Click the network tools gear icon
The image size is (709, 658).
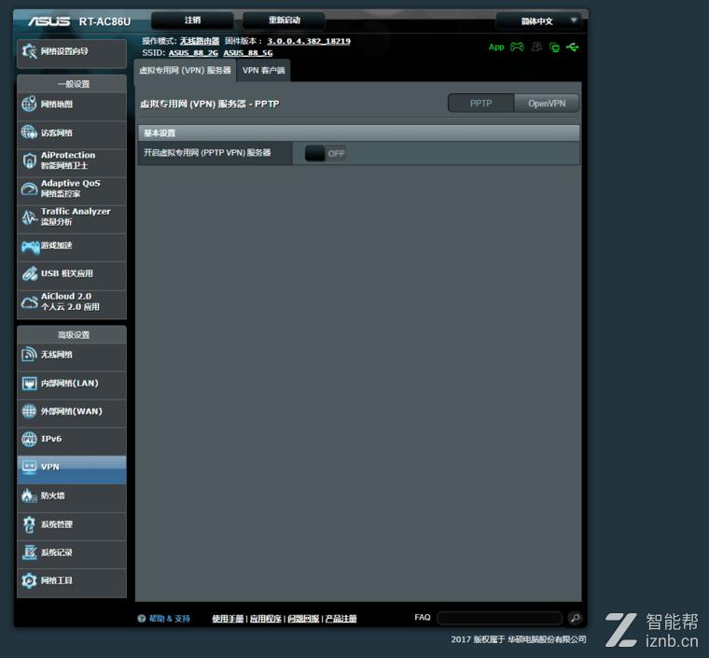pyautogui.click(x=29, y=581)
